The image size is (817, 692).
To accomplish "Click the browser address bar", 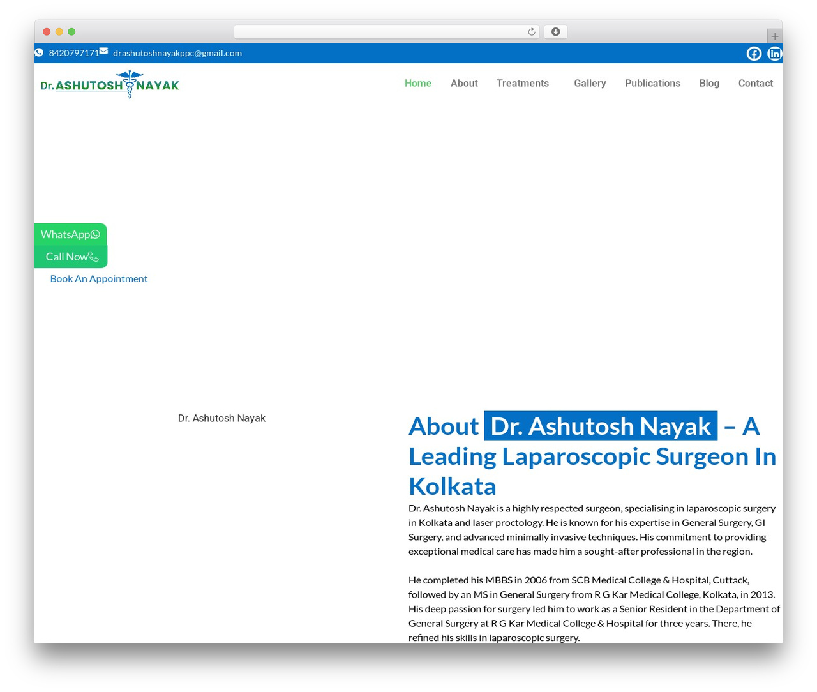I will point(386,32).
